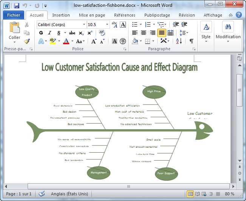The width and height of the screenshot is (246, 201).
Task: Open the font size dropdown
Action: coord(107,25)
